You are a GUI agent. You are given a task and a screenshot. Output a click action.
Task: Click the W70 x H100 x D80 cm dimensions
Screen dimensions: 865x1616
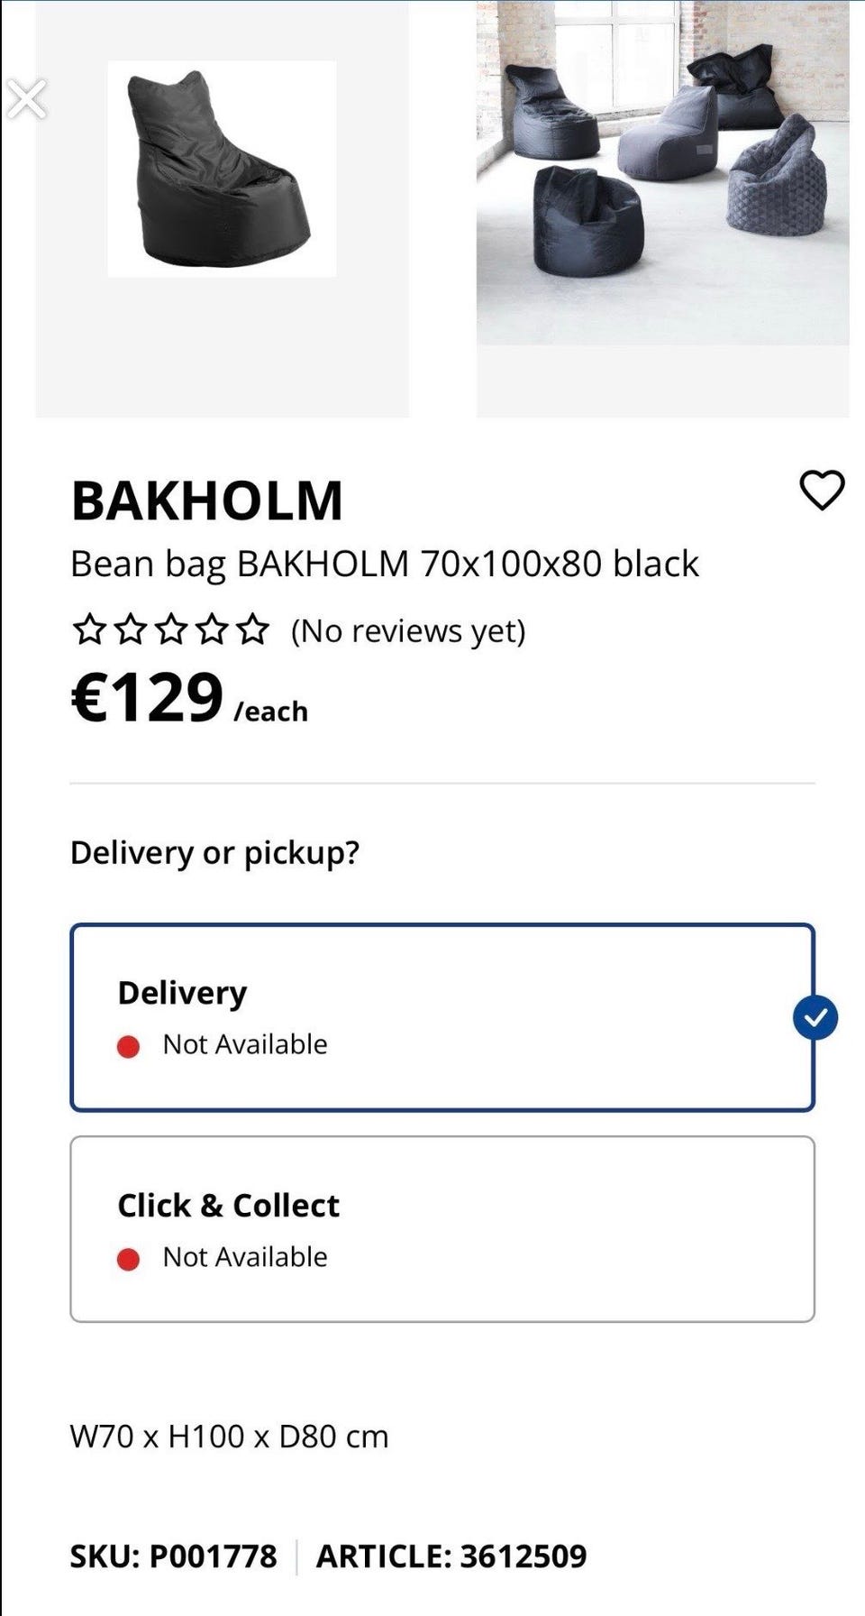229,1437
